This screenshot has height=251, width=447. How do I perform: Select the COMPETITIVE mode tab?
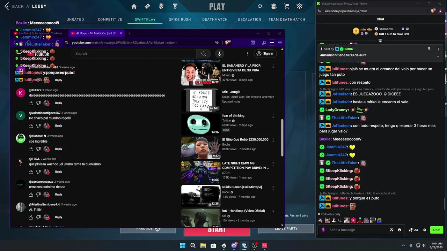(110, 20)
